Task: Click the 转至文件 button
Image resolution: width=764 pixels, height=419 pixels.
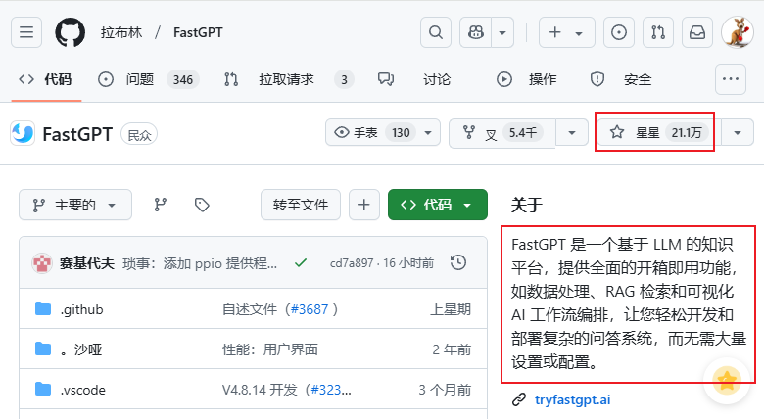Action: coord(301,205)
